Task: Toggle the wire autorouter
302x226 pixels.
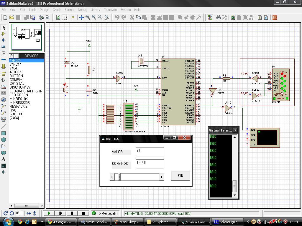Action: click(x=210, y=17)
